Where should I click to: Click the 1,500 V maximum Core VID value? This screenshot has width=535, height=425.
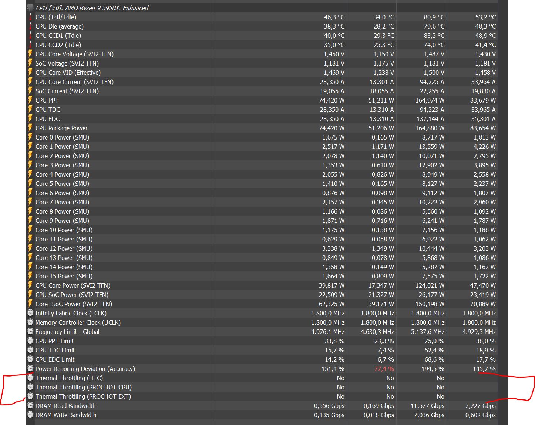434,73
